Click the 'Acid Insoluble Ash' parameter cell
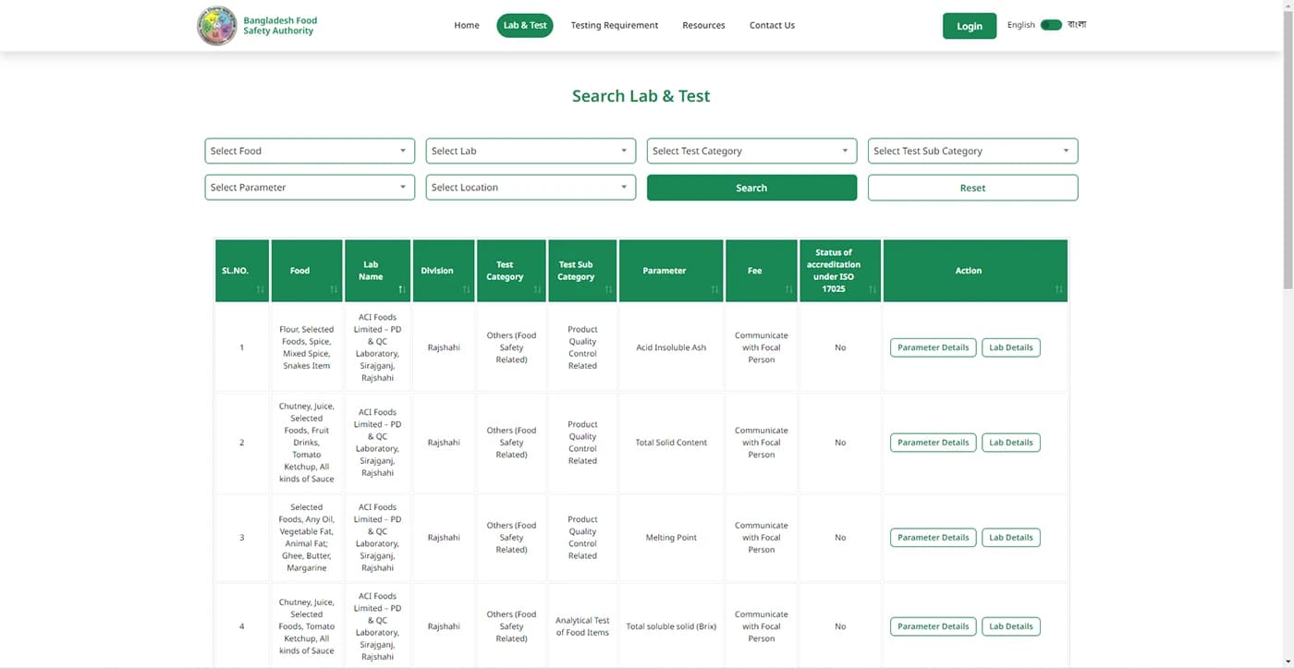 tap(671, 347)
